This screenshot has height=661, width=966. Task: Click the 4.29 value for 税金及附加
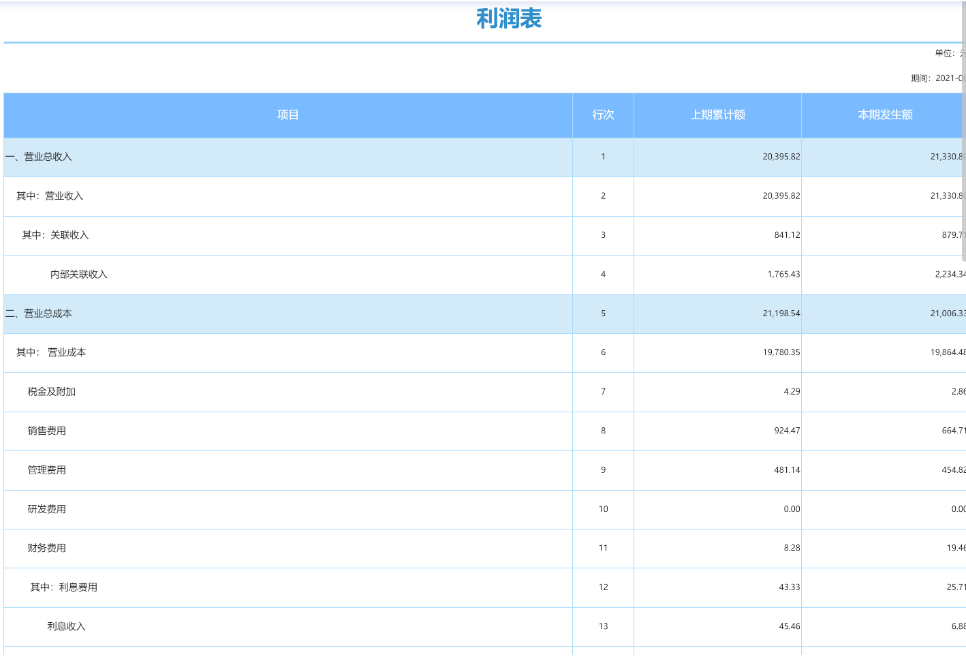792,392
